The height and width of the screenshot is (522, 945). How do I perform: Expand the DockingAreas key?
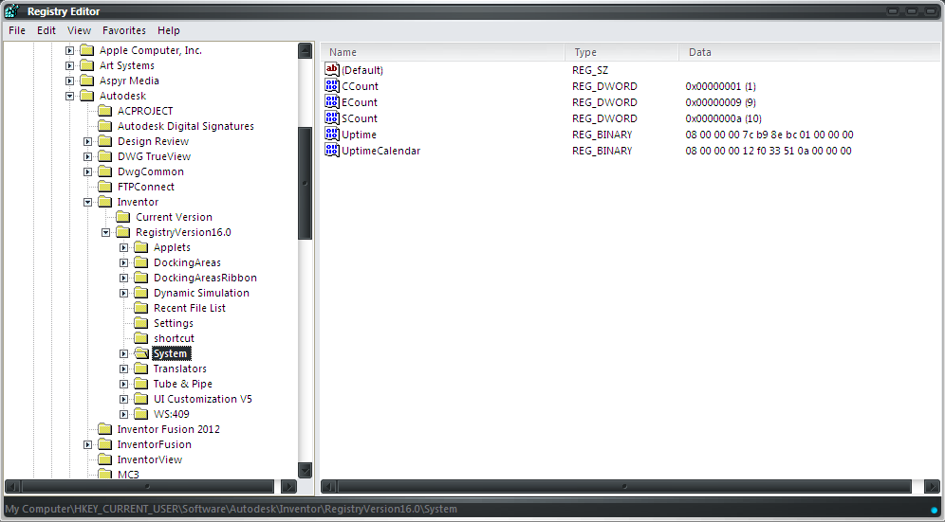point(124,262)
